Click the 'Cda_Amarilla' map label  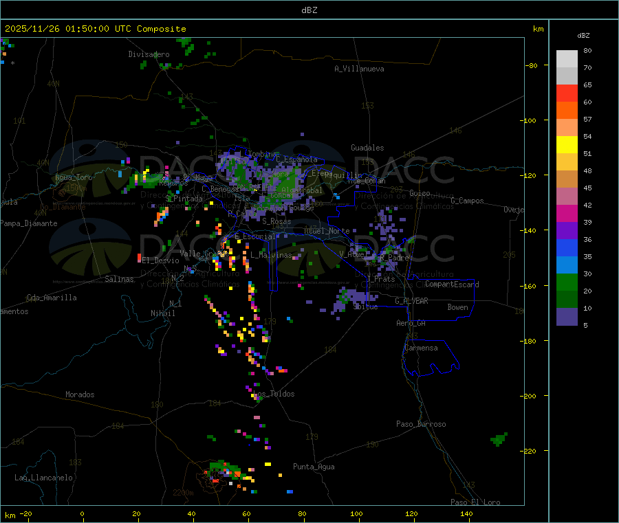52,298
